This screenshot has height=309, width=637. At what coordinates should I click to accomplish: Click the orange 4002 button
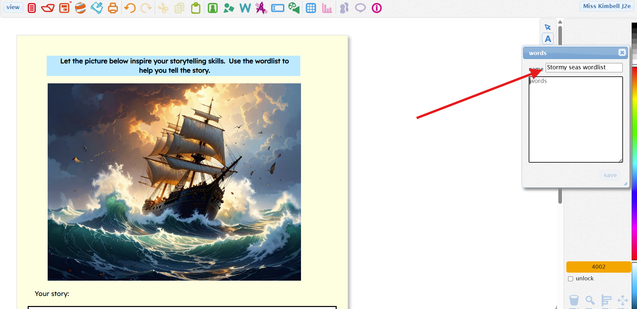tap(599, 267)
